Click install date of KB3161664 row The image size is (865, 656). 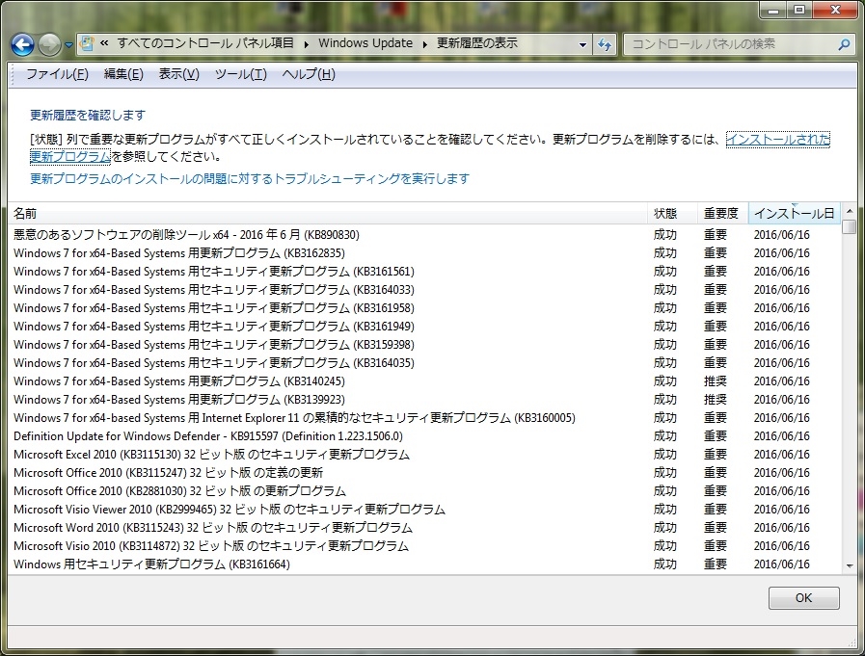pos(782,564)
